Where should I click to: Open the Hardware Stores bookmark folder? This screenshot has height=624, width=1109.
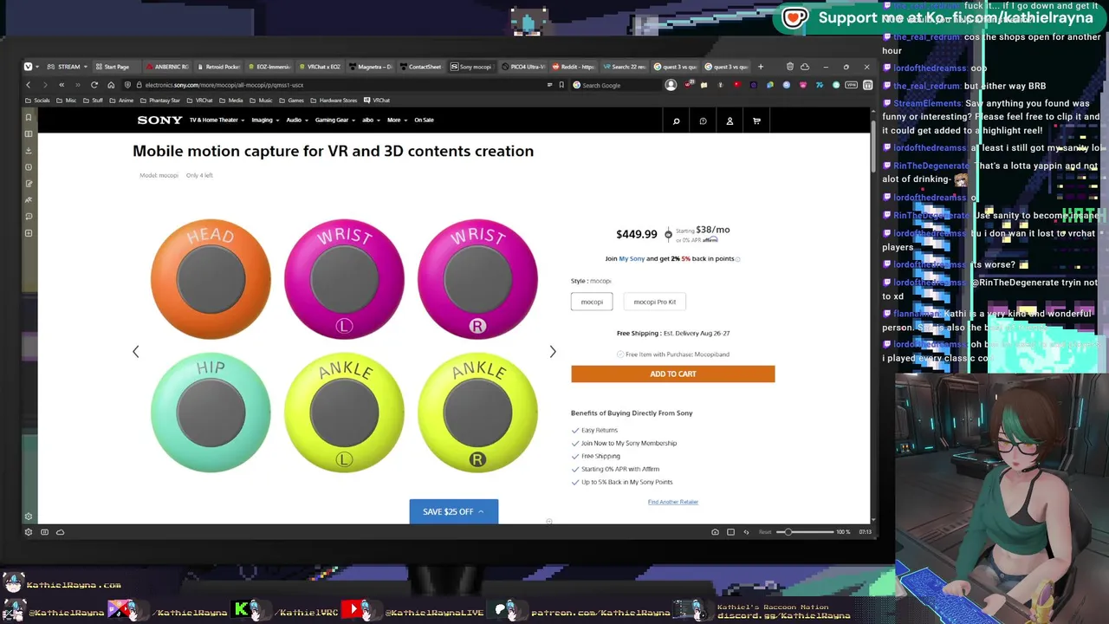(334, 101)
